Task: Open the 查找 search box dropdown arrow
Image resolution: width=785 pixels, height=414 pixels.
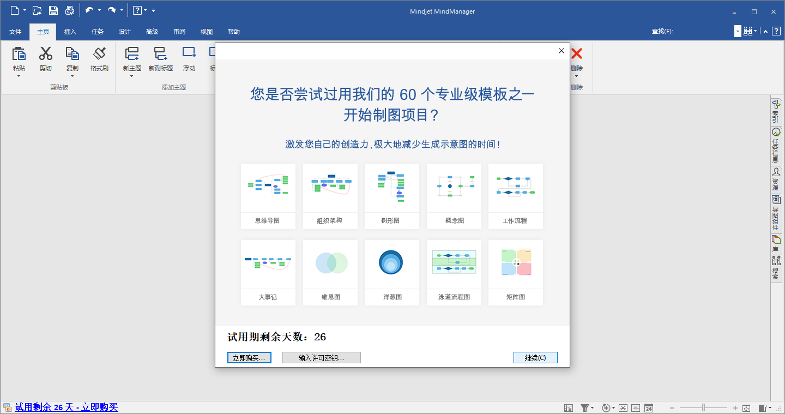Action: [738, 32]
